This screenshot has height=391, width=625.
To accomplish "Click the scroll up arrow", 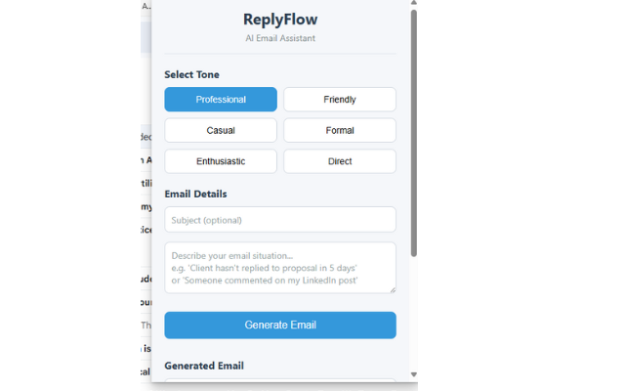I will 413,5.
